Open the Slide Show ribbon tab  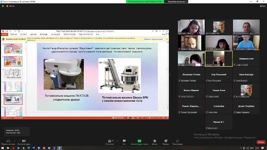coord(69,34)
